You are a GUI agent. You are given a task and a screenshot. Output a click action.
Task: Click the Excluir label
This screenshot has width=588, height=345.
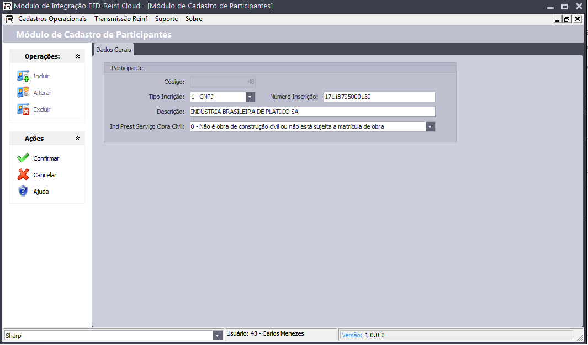pyautogui.click(x=41, y=109)
